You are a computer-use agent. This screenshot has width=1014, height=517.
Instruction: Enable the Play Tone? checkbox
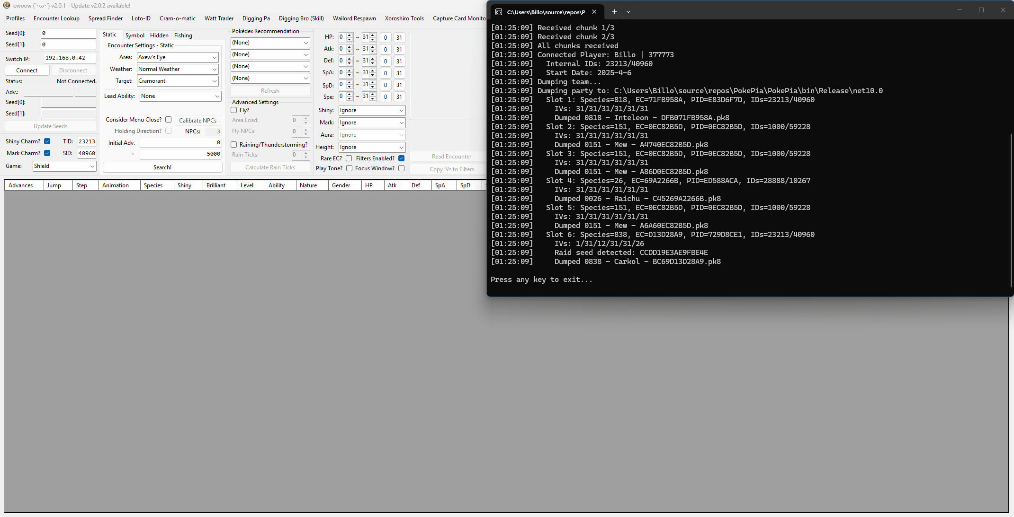tap(349, 168)
